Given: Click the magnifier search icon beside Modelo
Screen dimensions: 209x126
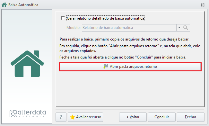Looking at the screenshot, I should [186, 28].
